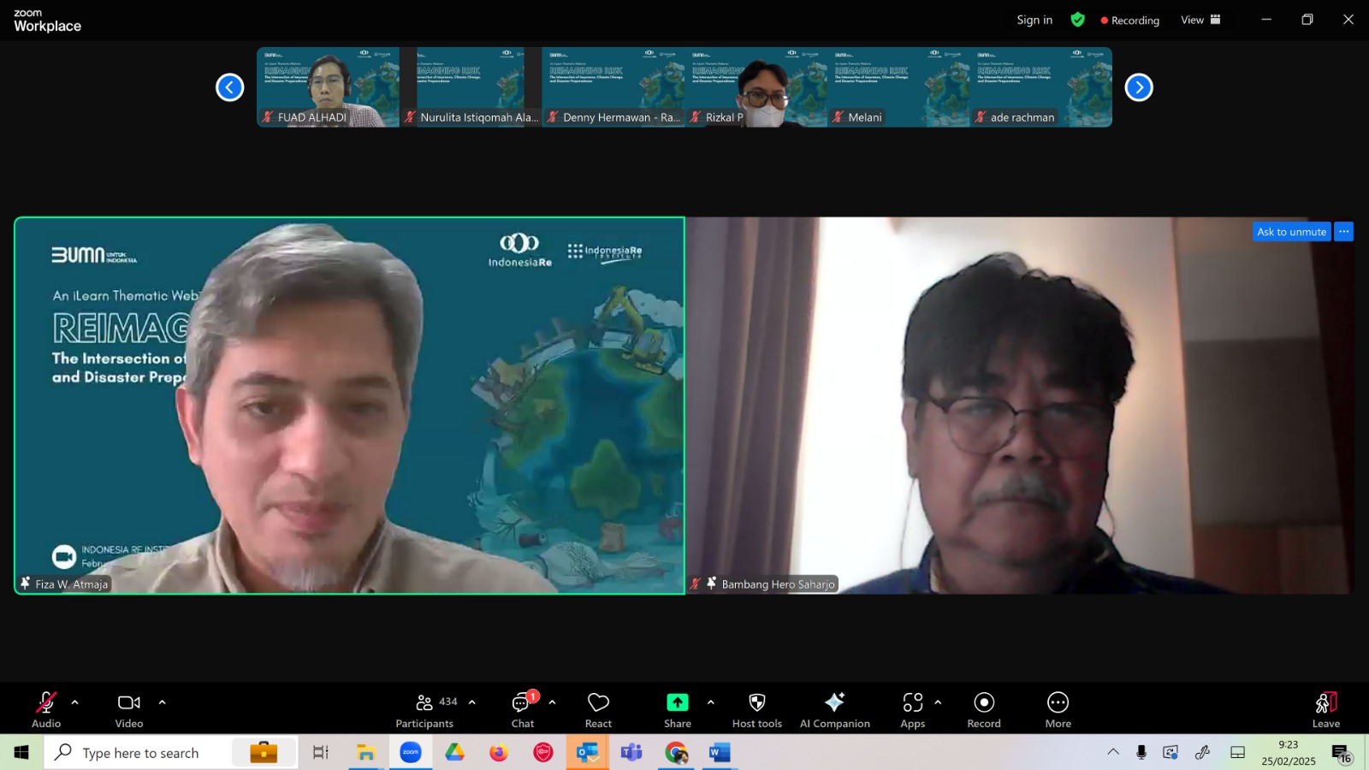Select Denny Hermawan thumbnail
Screen dimensions: 1369x770
tap(613, 87)
